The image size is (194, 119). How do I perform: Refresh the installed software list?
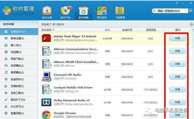(192, 24)
